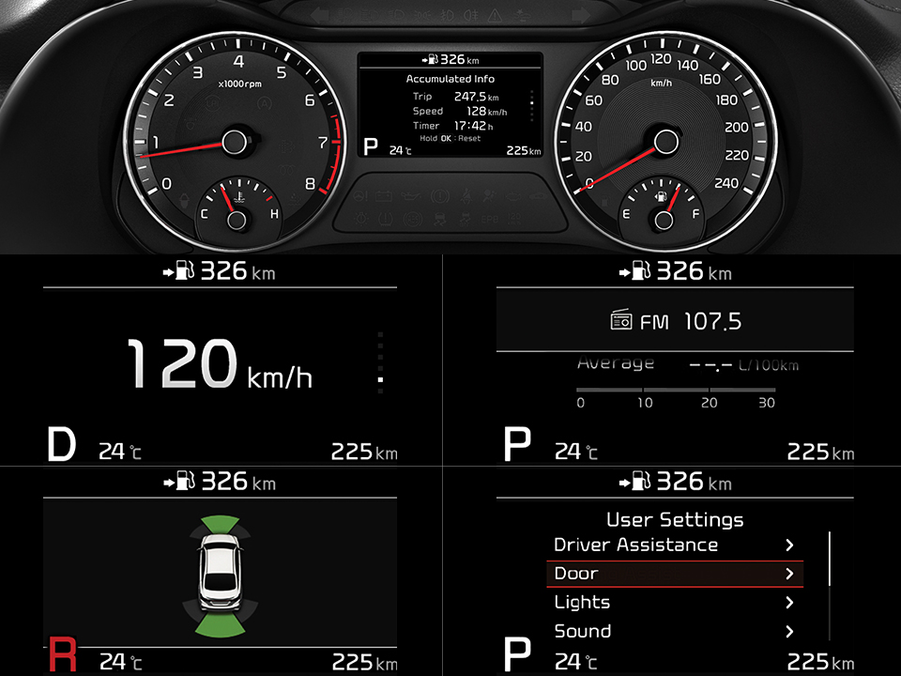Screen dimensions: 901x676
Task: Expand the Door submenu arrow
Action: pos(789,574)
